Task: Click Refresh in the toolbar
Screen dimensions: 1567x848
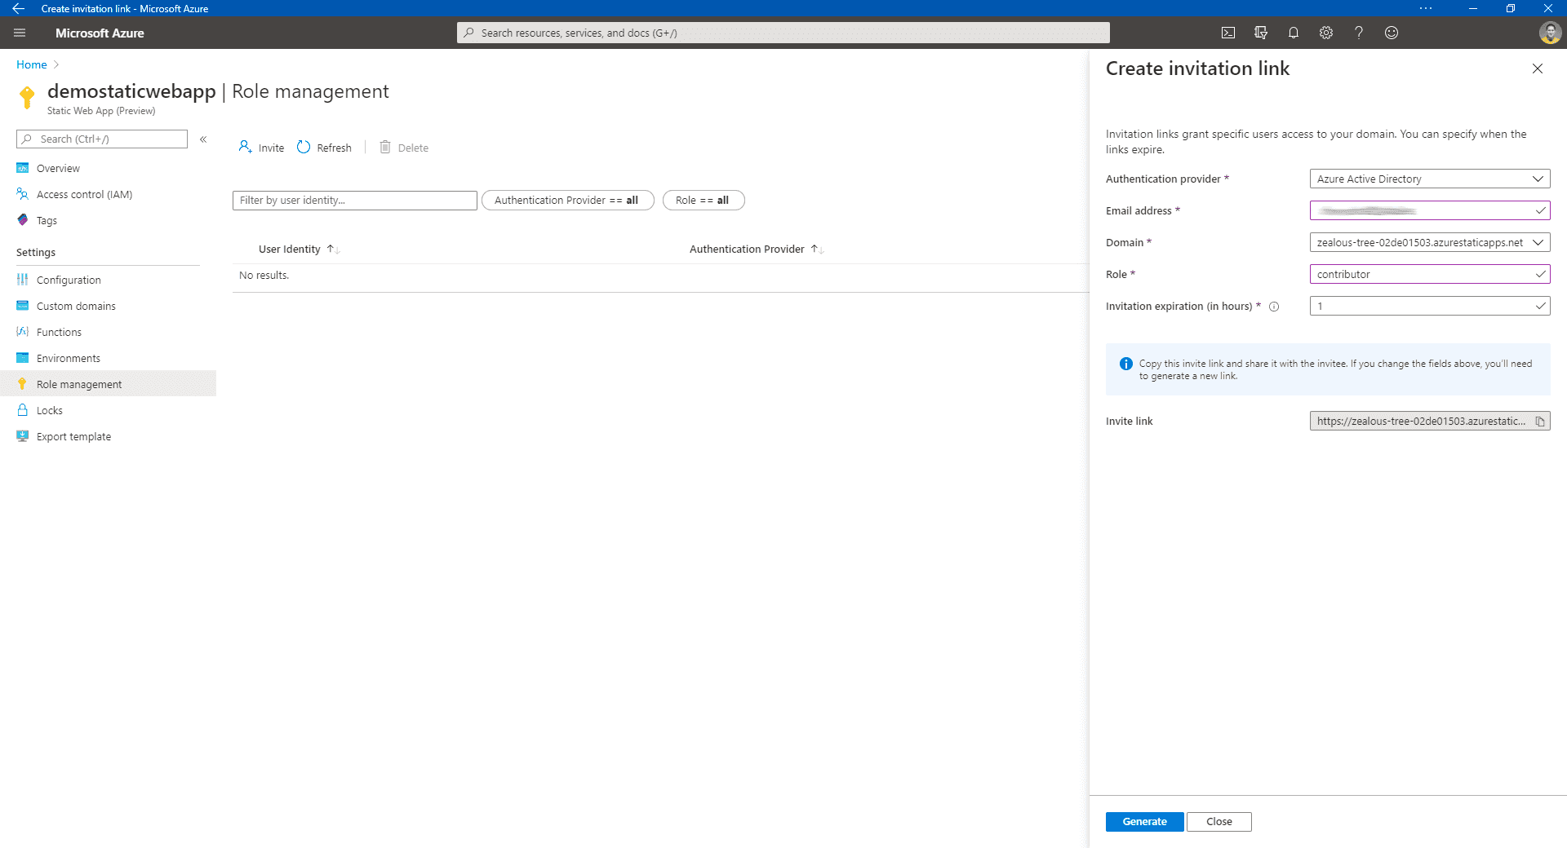Action: (324, 148)
